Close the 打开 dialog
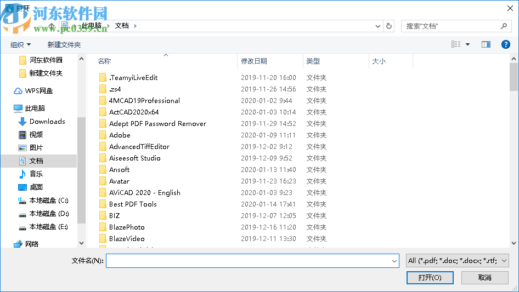This screenshot has height=292, width=519. (x=510, y=8)
